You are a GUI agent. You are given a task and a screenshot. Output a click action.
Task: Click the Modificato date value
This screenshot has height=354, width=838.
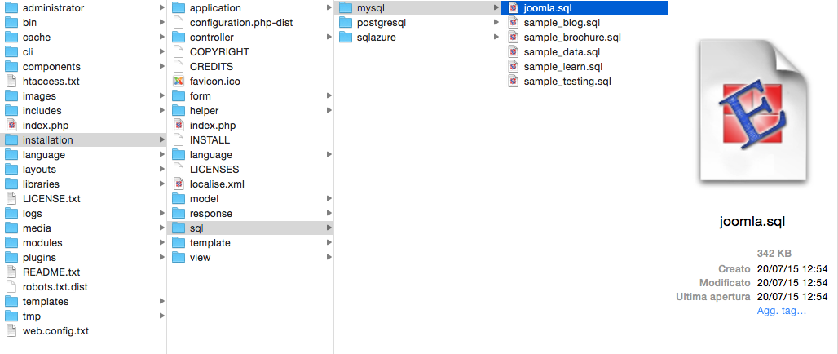pos(792,282)
